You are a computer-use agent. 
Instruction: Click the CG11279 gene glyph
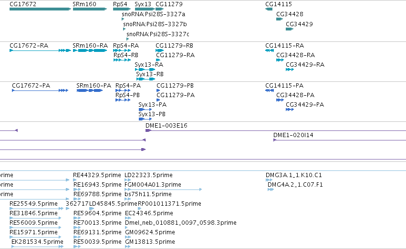click(159, 9)
